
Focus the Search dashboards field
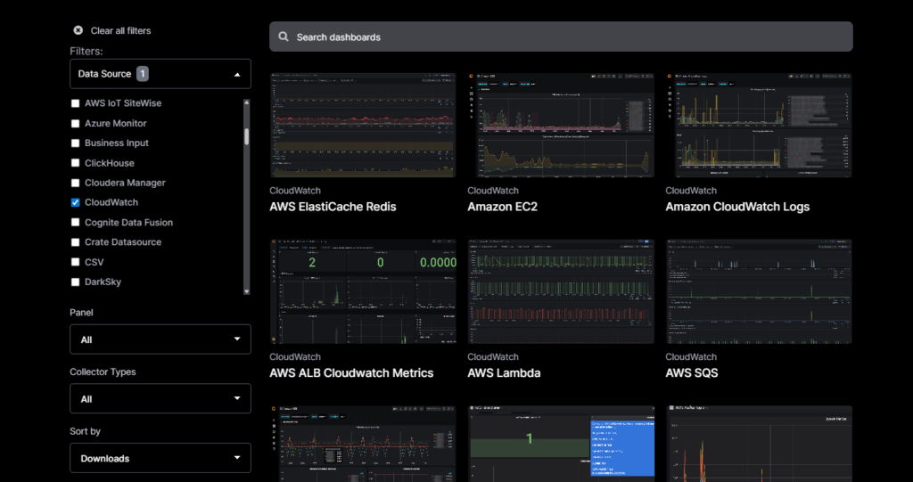tap(561, 37)
